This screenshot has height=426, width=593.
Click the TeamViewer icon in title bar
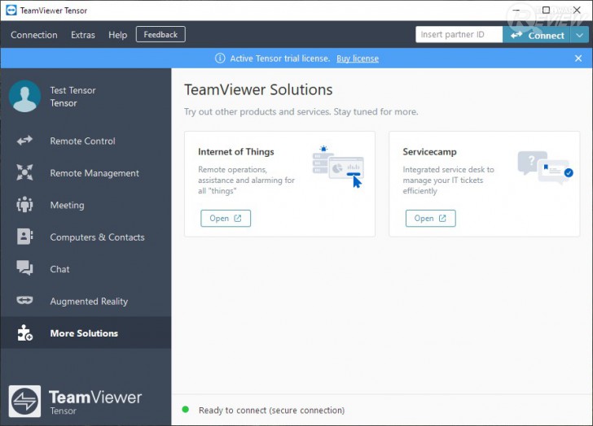point(11,11)
